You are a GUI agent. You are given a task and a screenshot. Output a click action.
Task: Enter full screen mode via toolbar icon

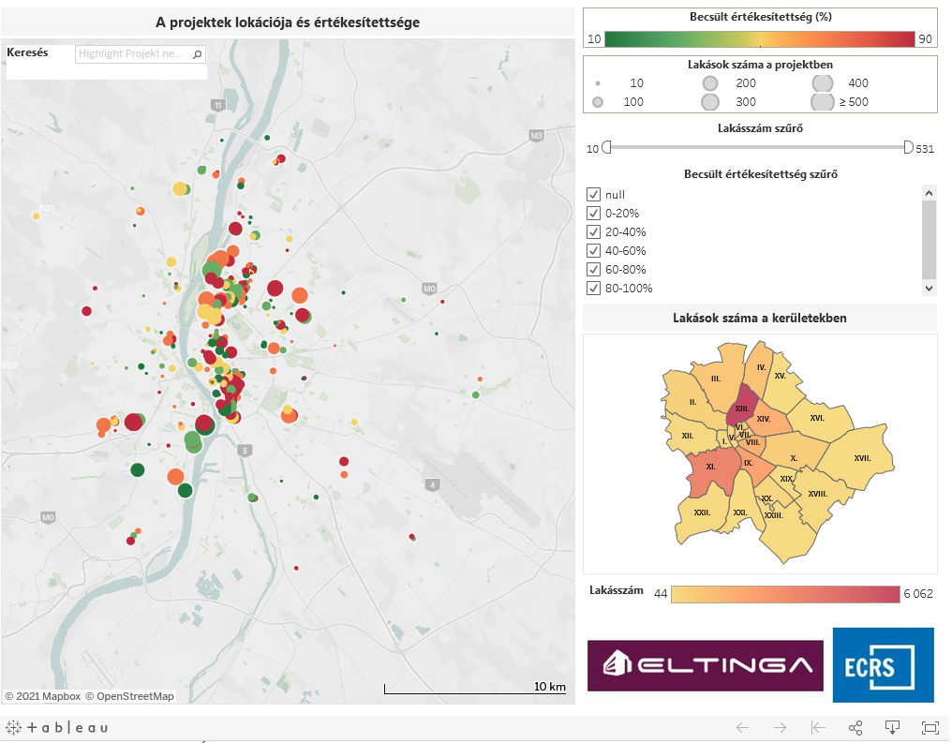coord(930,728)
